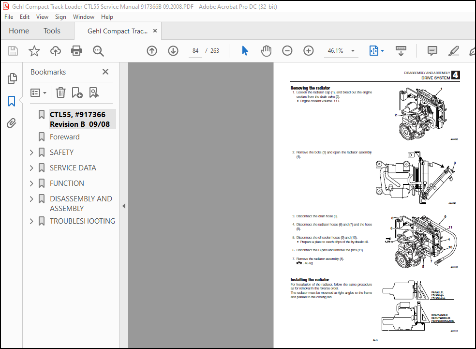The width and height of the screenshot is (476, 349).
Task: Click the fit page scrolling icon
Action: click(x=374, y=51)
